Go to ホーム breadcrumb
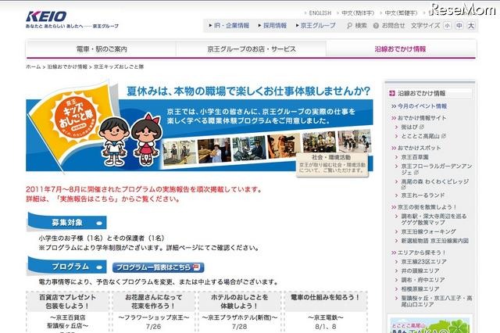Image resolution: width=500 pixels, height=333 pixels. pyautogui.click(x=34, y=66)
